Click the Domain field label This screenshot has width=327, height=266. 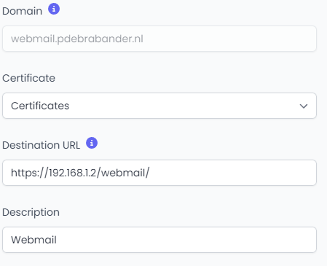pos(23,11)
